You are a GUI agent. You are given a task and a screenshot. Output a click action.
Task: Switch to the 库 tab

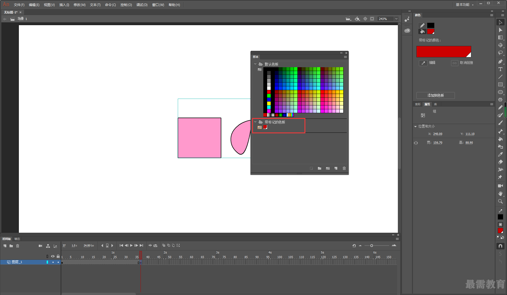(436, 104)
